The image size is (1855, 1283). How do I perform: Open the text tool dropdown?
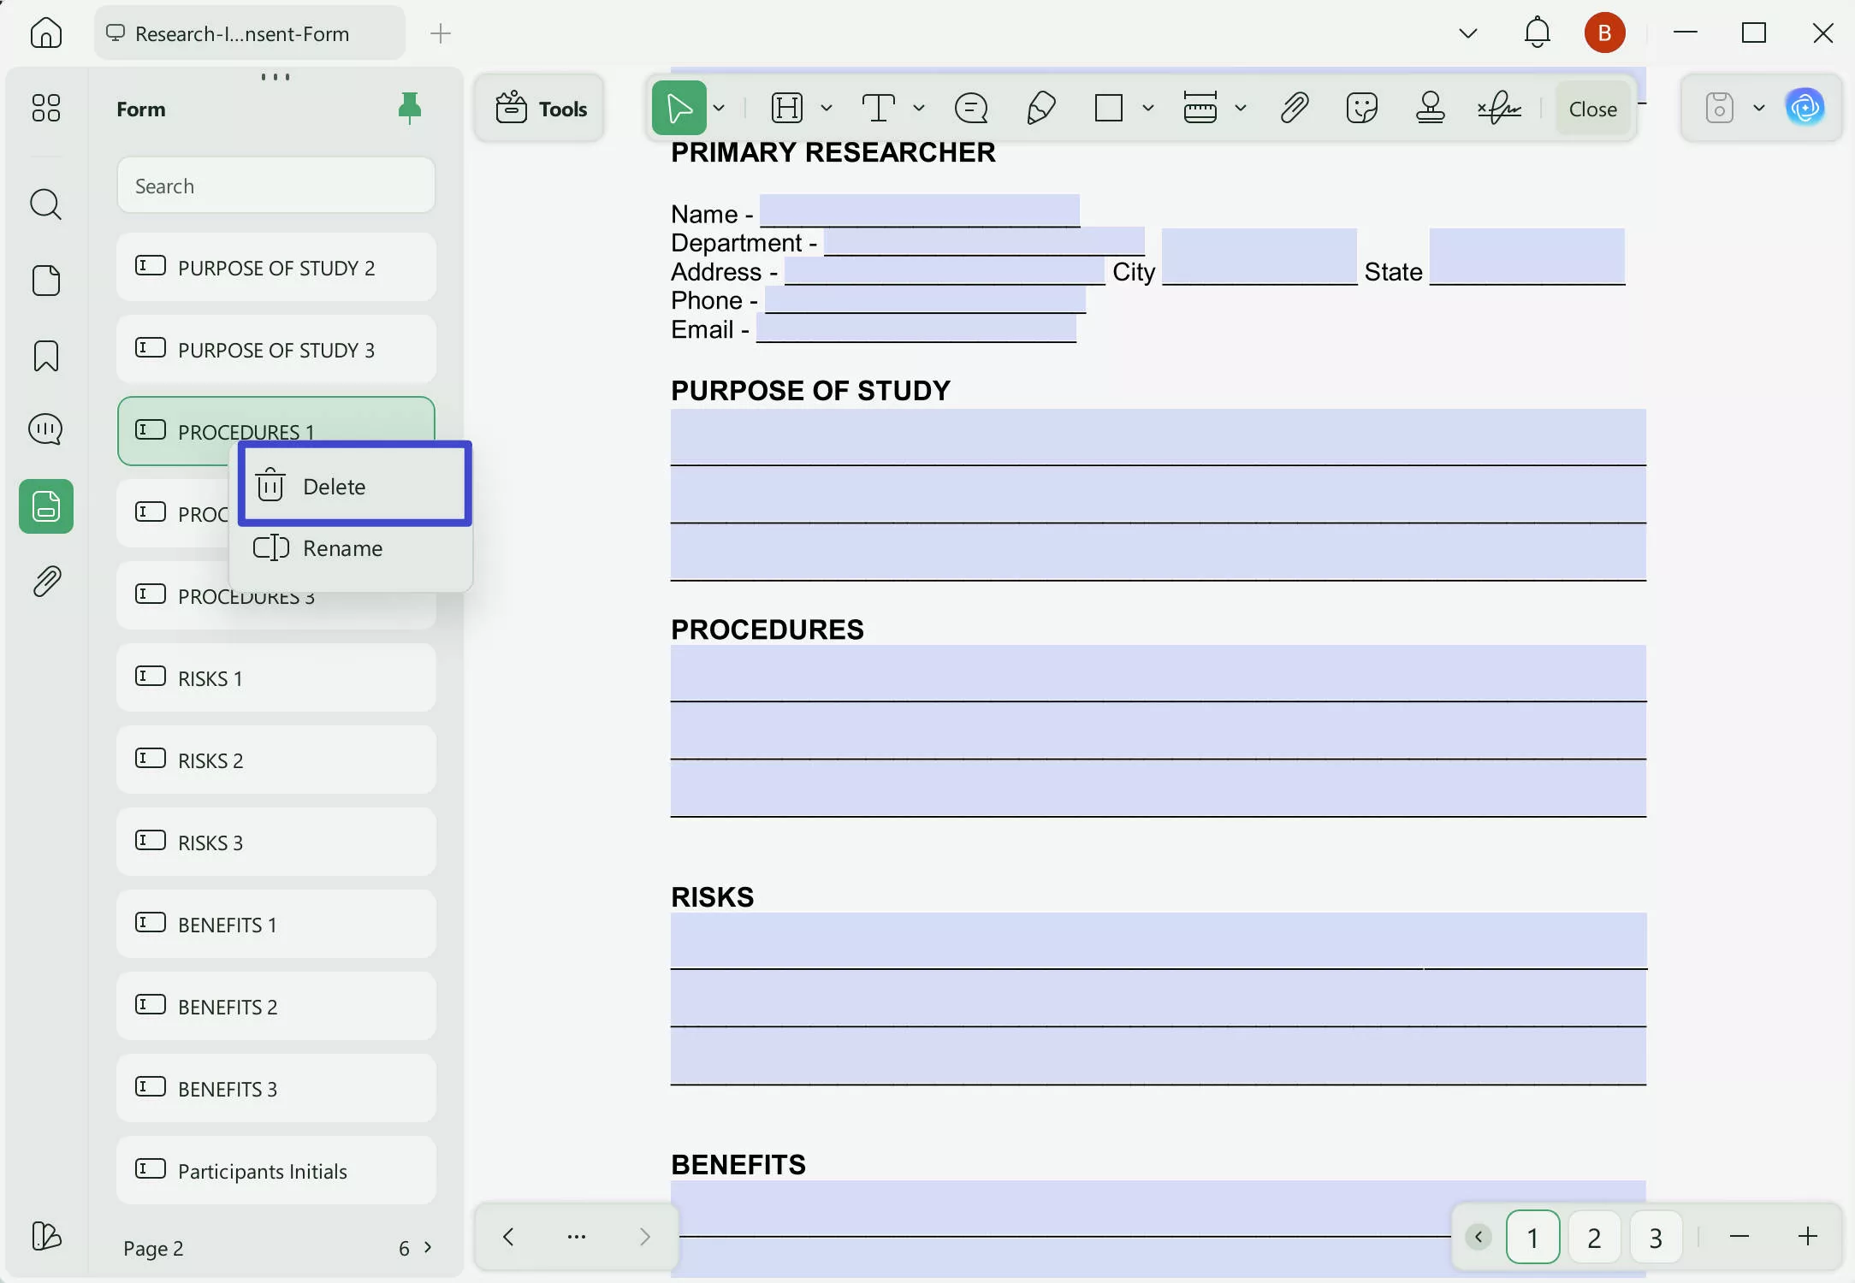(920, 108)
